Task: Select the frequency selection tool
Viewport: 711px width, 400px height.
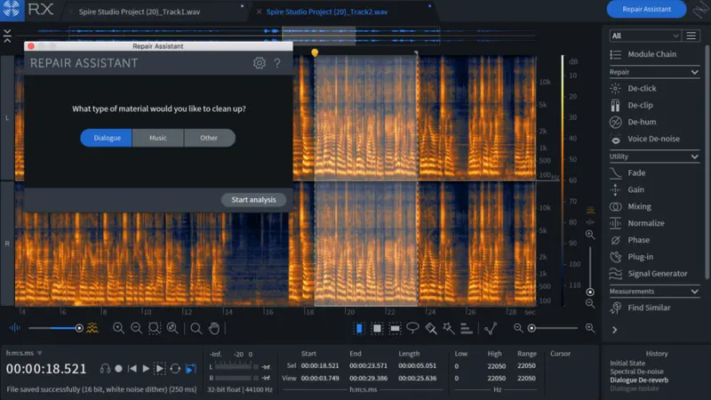Action: click(x=395, y=328)
